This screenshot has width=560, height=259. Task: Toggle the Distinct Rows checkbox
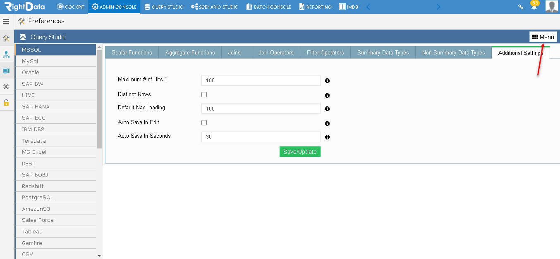[x=204, y=94]
